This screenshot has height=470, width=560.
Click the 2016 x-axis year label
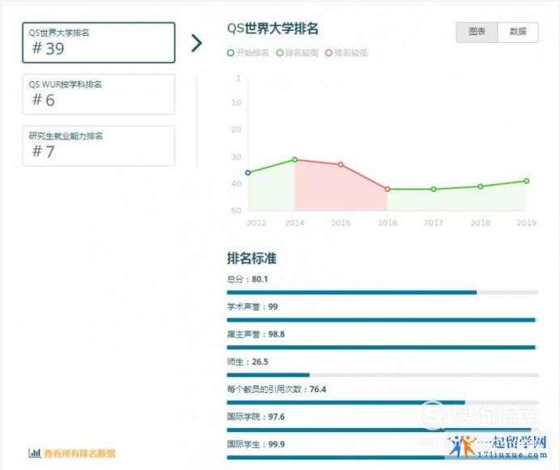(388, 223)
